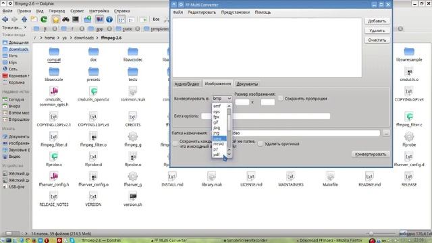Click the Dolphin Forward arrow
Viewport: 432px width, 243px height.
click(x=14, y=20)
